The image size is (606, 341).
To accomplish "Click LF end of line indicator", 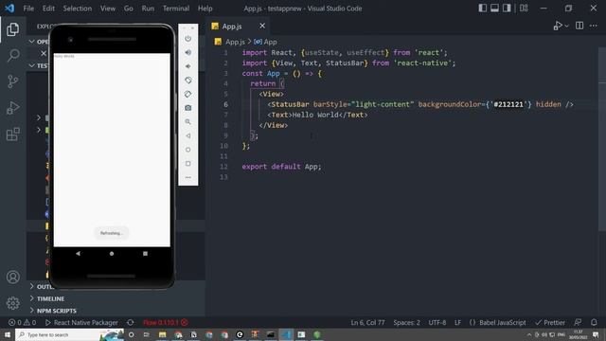I will pyautogui.click(x=457, y=322).
